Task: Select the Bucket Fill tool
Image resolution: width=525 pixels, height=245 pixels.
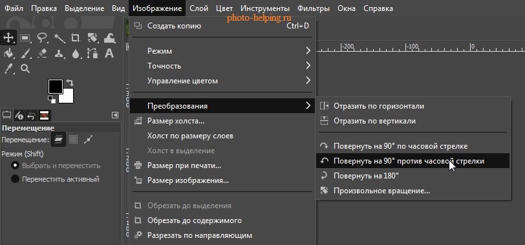Action: coord(8,54)
